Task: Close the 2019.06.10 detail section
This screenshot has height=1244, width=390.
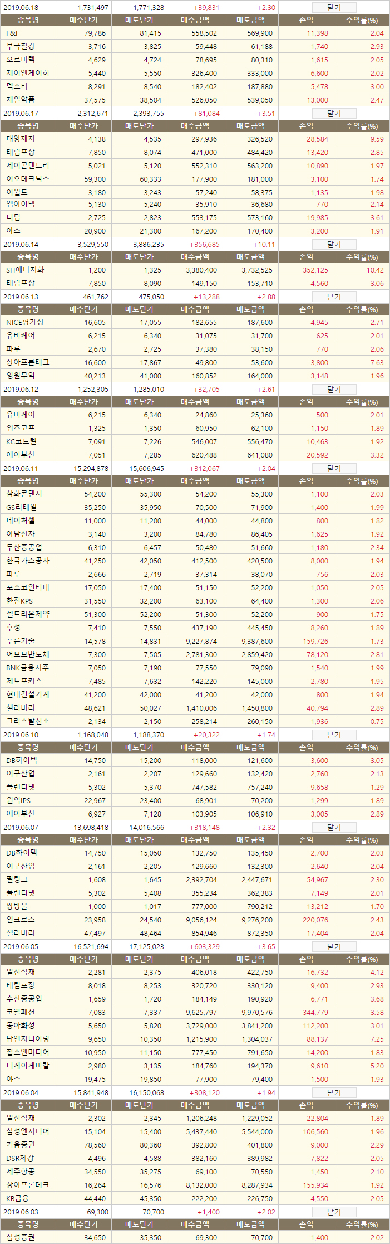Action: 334,735
